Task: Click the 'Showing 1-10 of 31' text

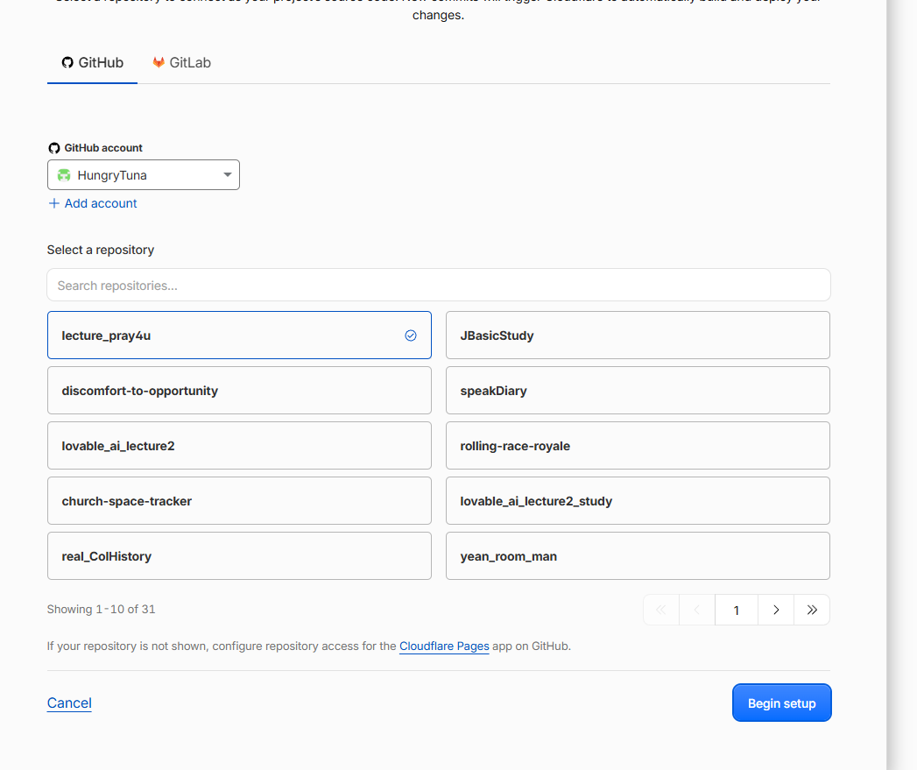Action: (x=102, y=609)
